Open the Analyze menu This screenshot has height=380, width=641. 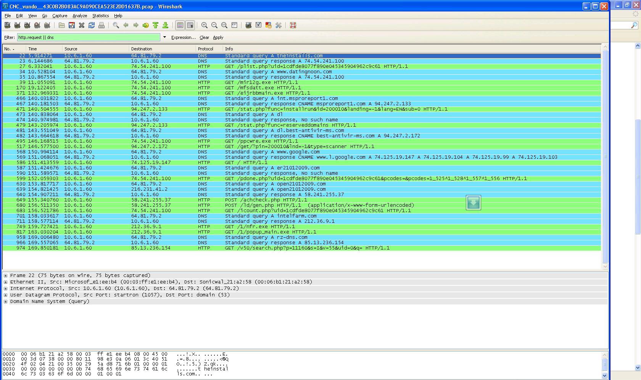pyautogui.click(x=80, y=16)
